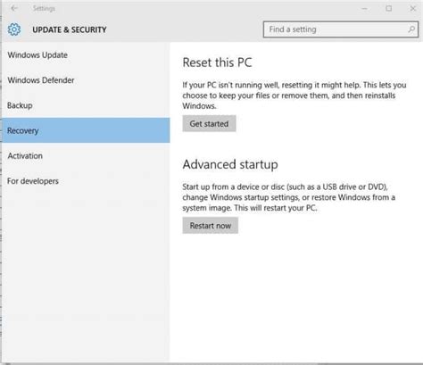
Task: Focus the Find a setting search box
Action: [x=341, y=29]
